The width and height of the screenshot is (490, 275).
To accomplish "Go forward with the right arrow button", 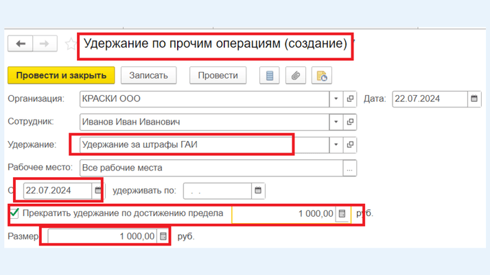I will click(45, 44).
